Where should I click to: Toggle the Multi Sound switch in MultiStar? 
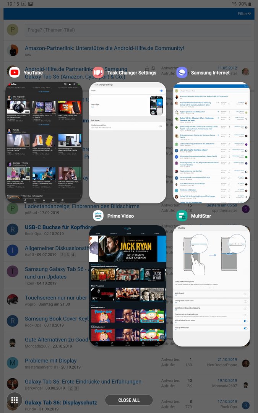pyautogui.click(x=245, y=294)
